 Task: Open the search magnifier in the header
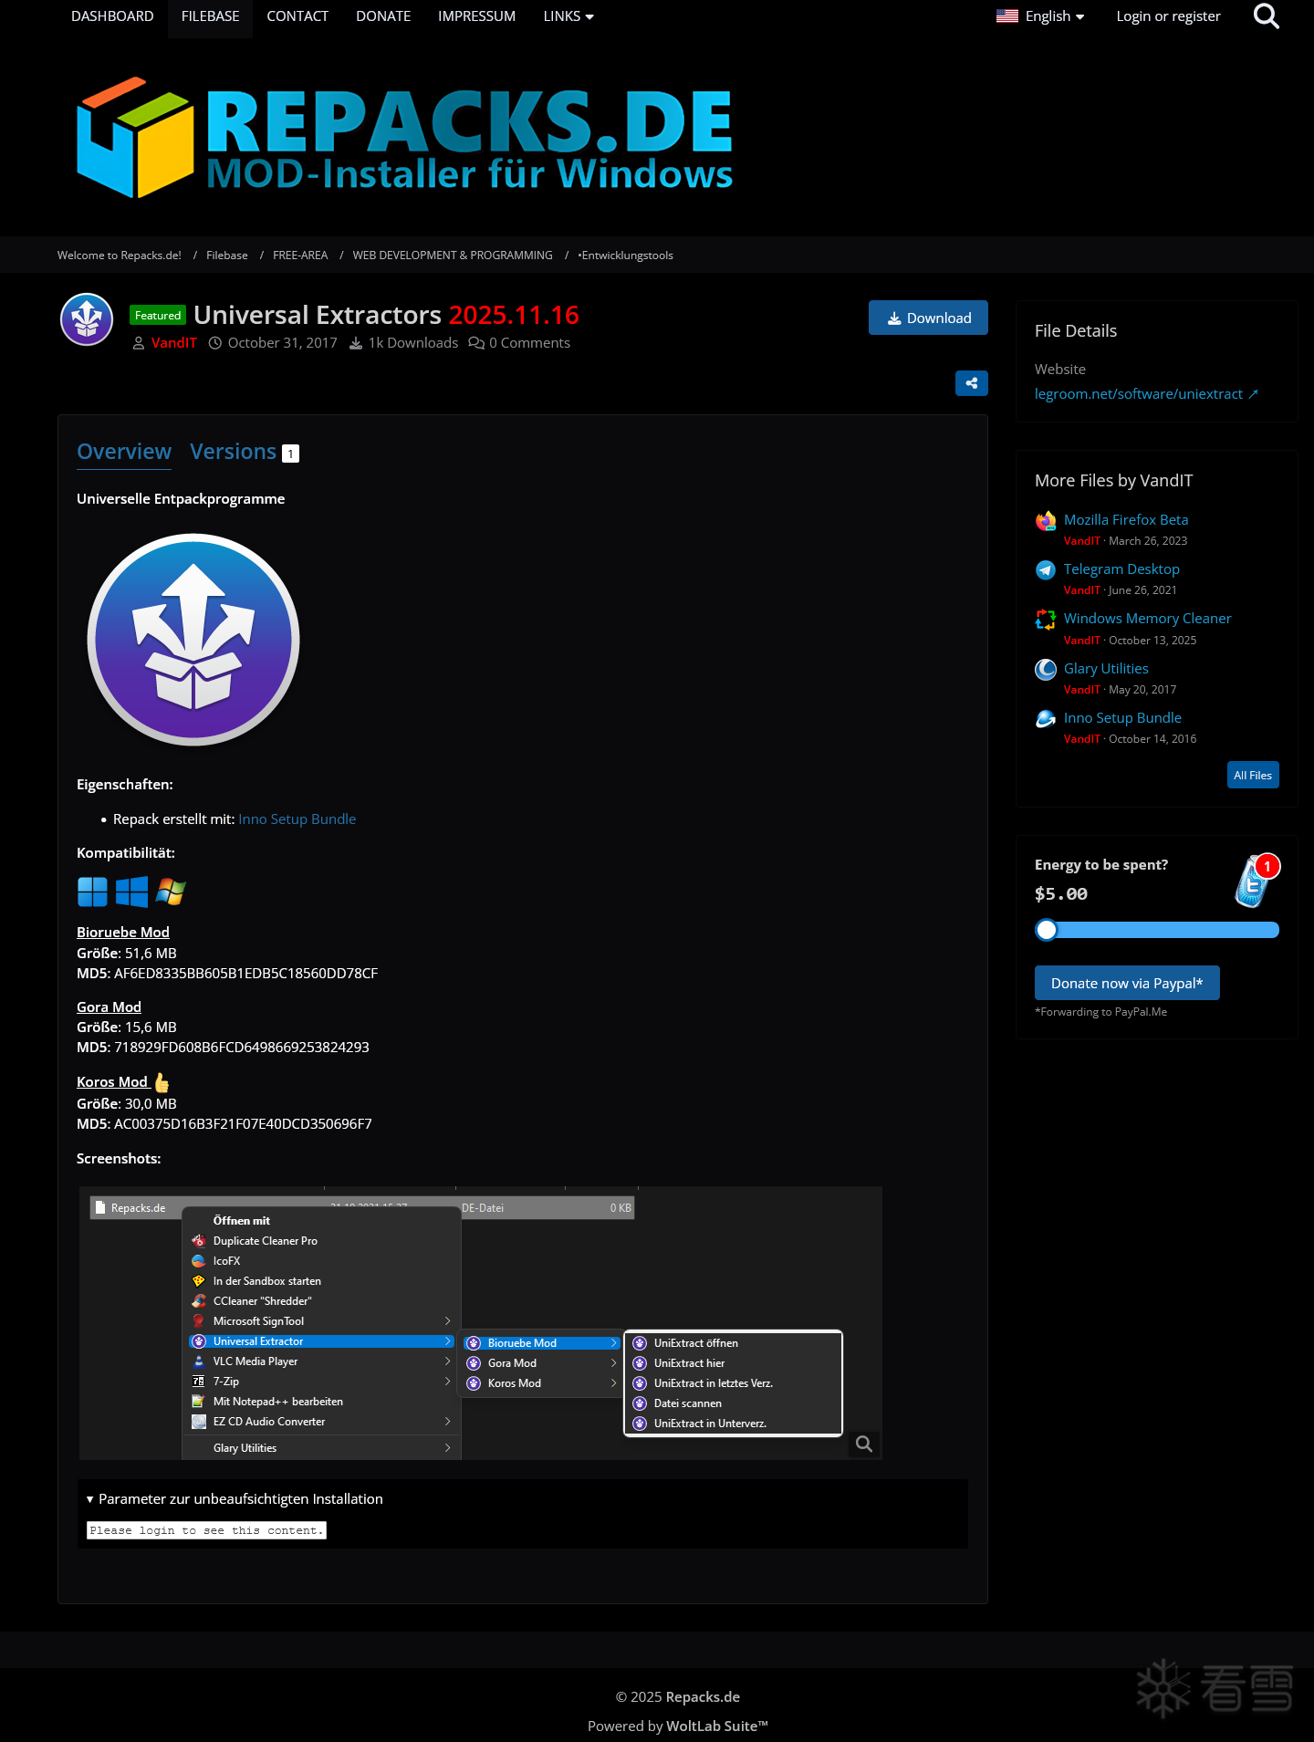[x=1266, y=16]
